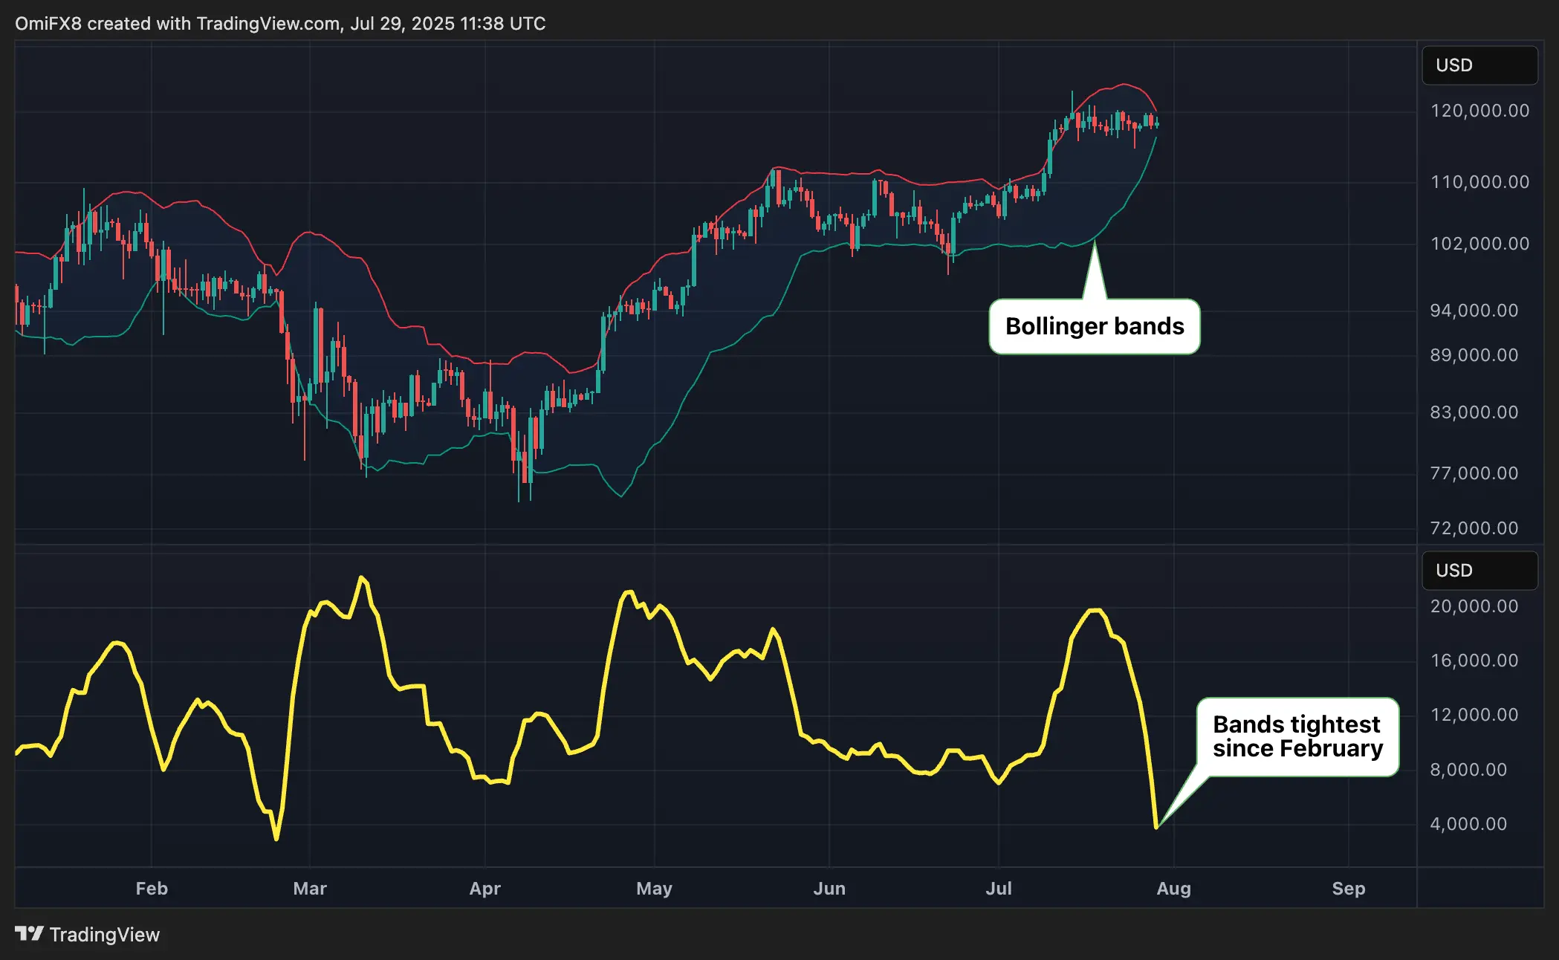
Task: Click the Sep label on time axis
Action: pos(1349,889)
